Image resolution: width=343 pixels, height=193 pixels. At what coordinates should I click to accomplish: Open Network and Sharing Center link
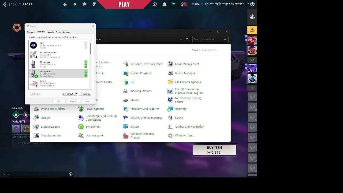tap(188, 100)
